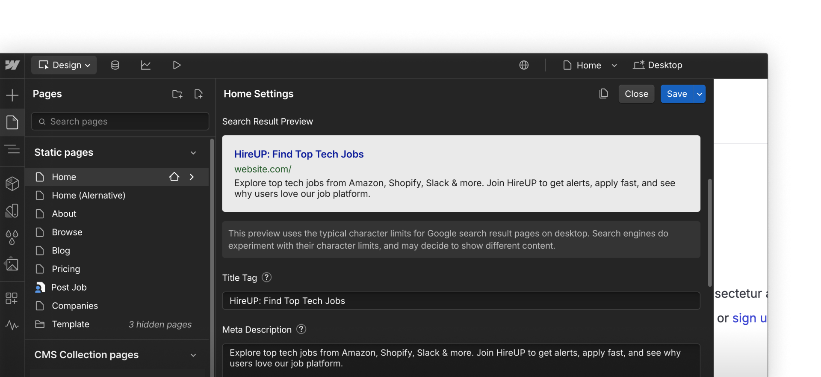Switch to Desktop breakpoint

[x=658, y=65]
